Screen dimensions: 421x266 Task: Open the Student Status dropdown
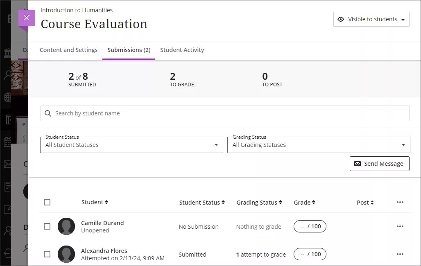tap(131, 144)
